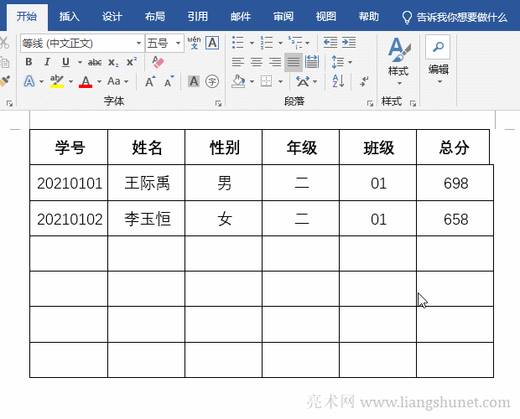Switch to the 插入 tab

coord(70,17)
